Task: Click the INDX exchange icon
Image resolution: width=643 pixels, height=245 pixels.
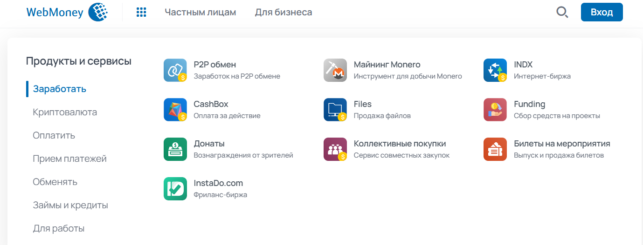Action: coord(495,70)
